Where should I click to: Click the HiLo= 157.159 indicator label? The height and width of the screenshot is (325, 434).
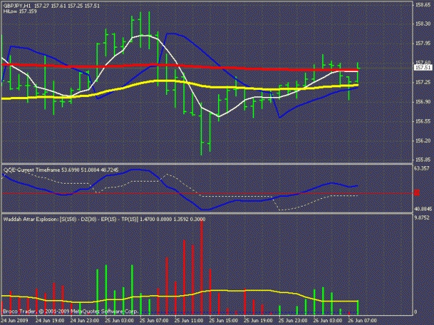[20, 11]
